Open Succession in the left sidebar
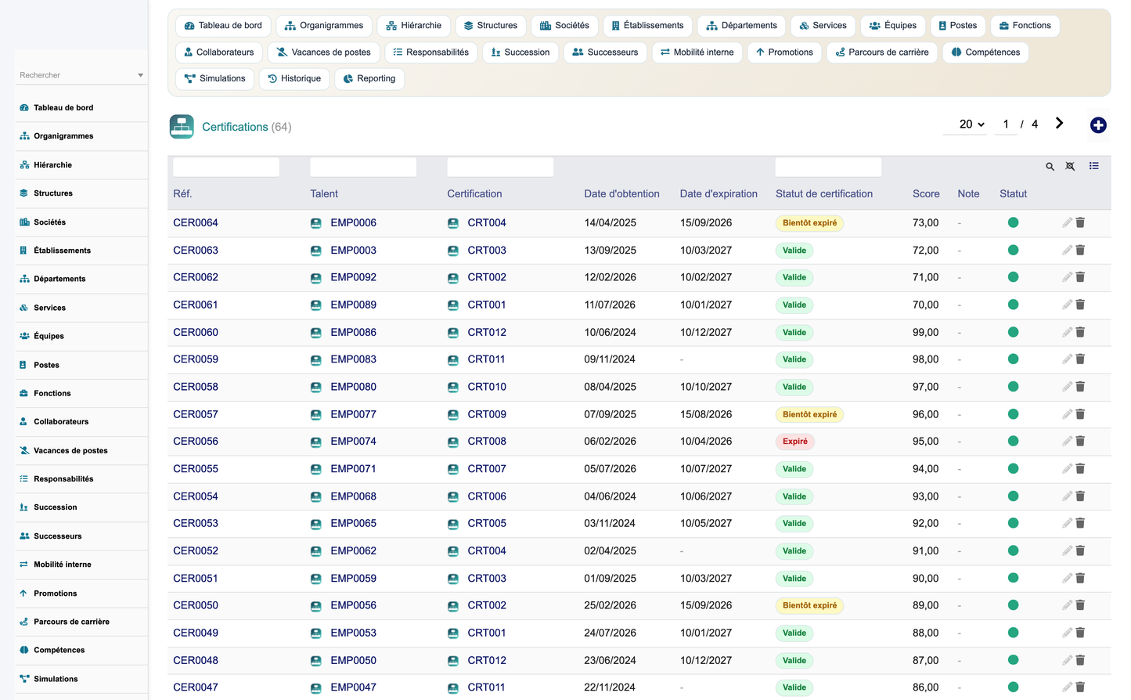This screenshot has width=1131, height=700. click(x=56, y=507)
